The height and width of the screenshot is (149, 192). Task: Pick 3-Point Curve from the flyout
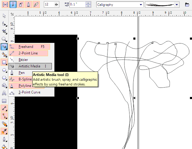[x=29, y=92]
